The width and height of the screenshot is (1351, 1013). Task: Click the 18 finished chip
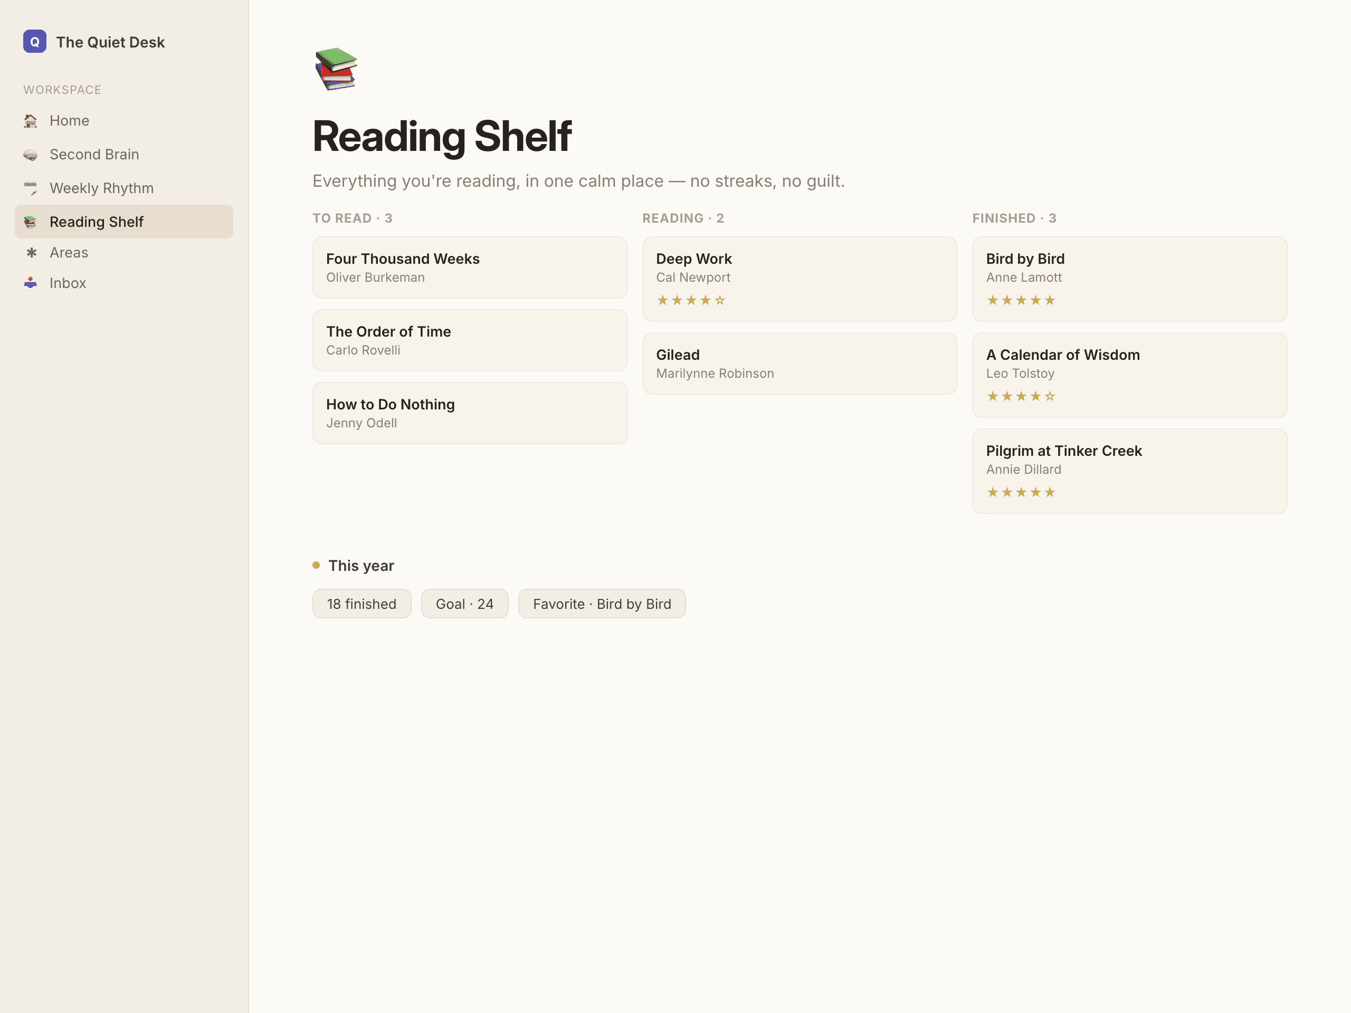pos(361,604)
